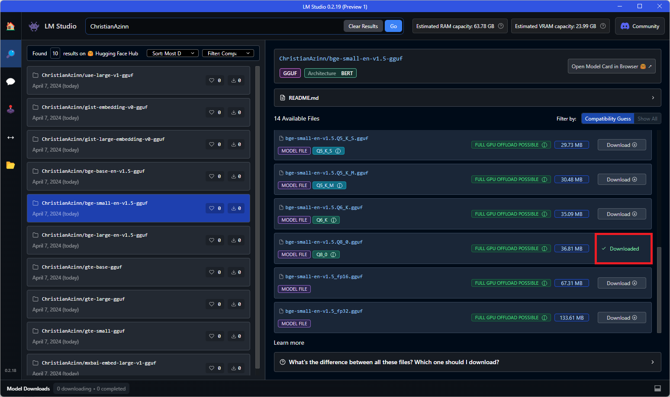Click the RAM capacity help icon
The height and width of the screenshot is (397, 670).
click(501, 26)
